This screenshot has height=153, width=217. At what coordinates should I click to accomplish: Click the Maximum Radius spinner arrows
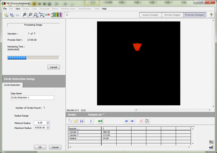tap(48, 128)
